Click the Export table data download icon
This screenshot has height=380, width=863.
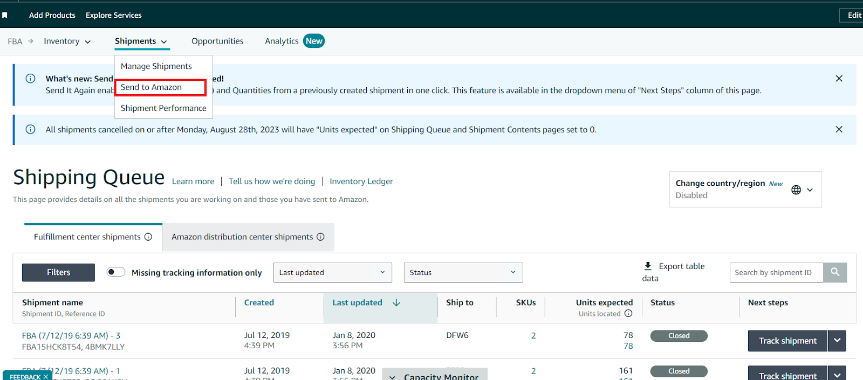[648, 266]
